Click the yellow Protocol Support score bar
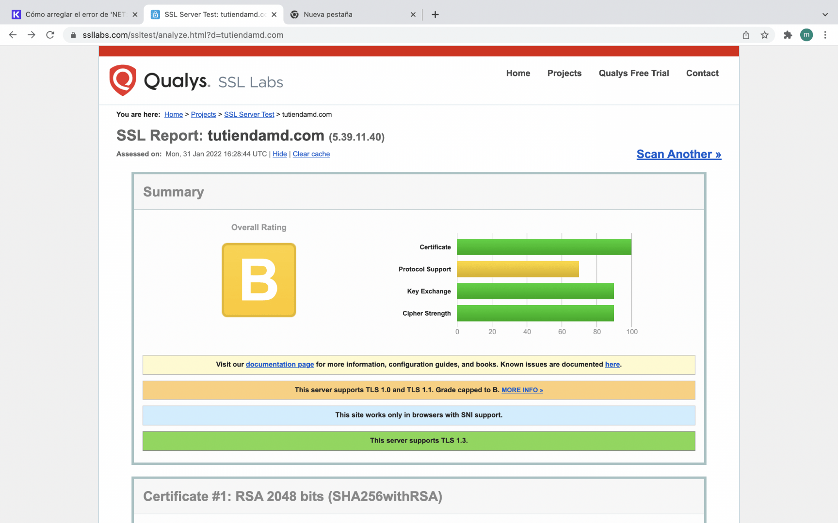 pyautogui.click(x=518, y=269)
